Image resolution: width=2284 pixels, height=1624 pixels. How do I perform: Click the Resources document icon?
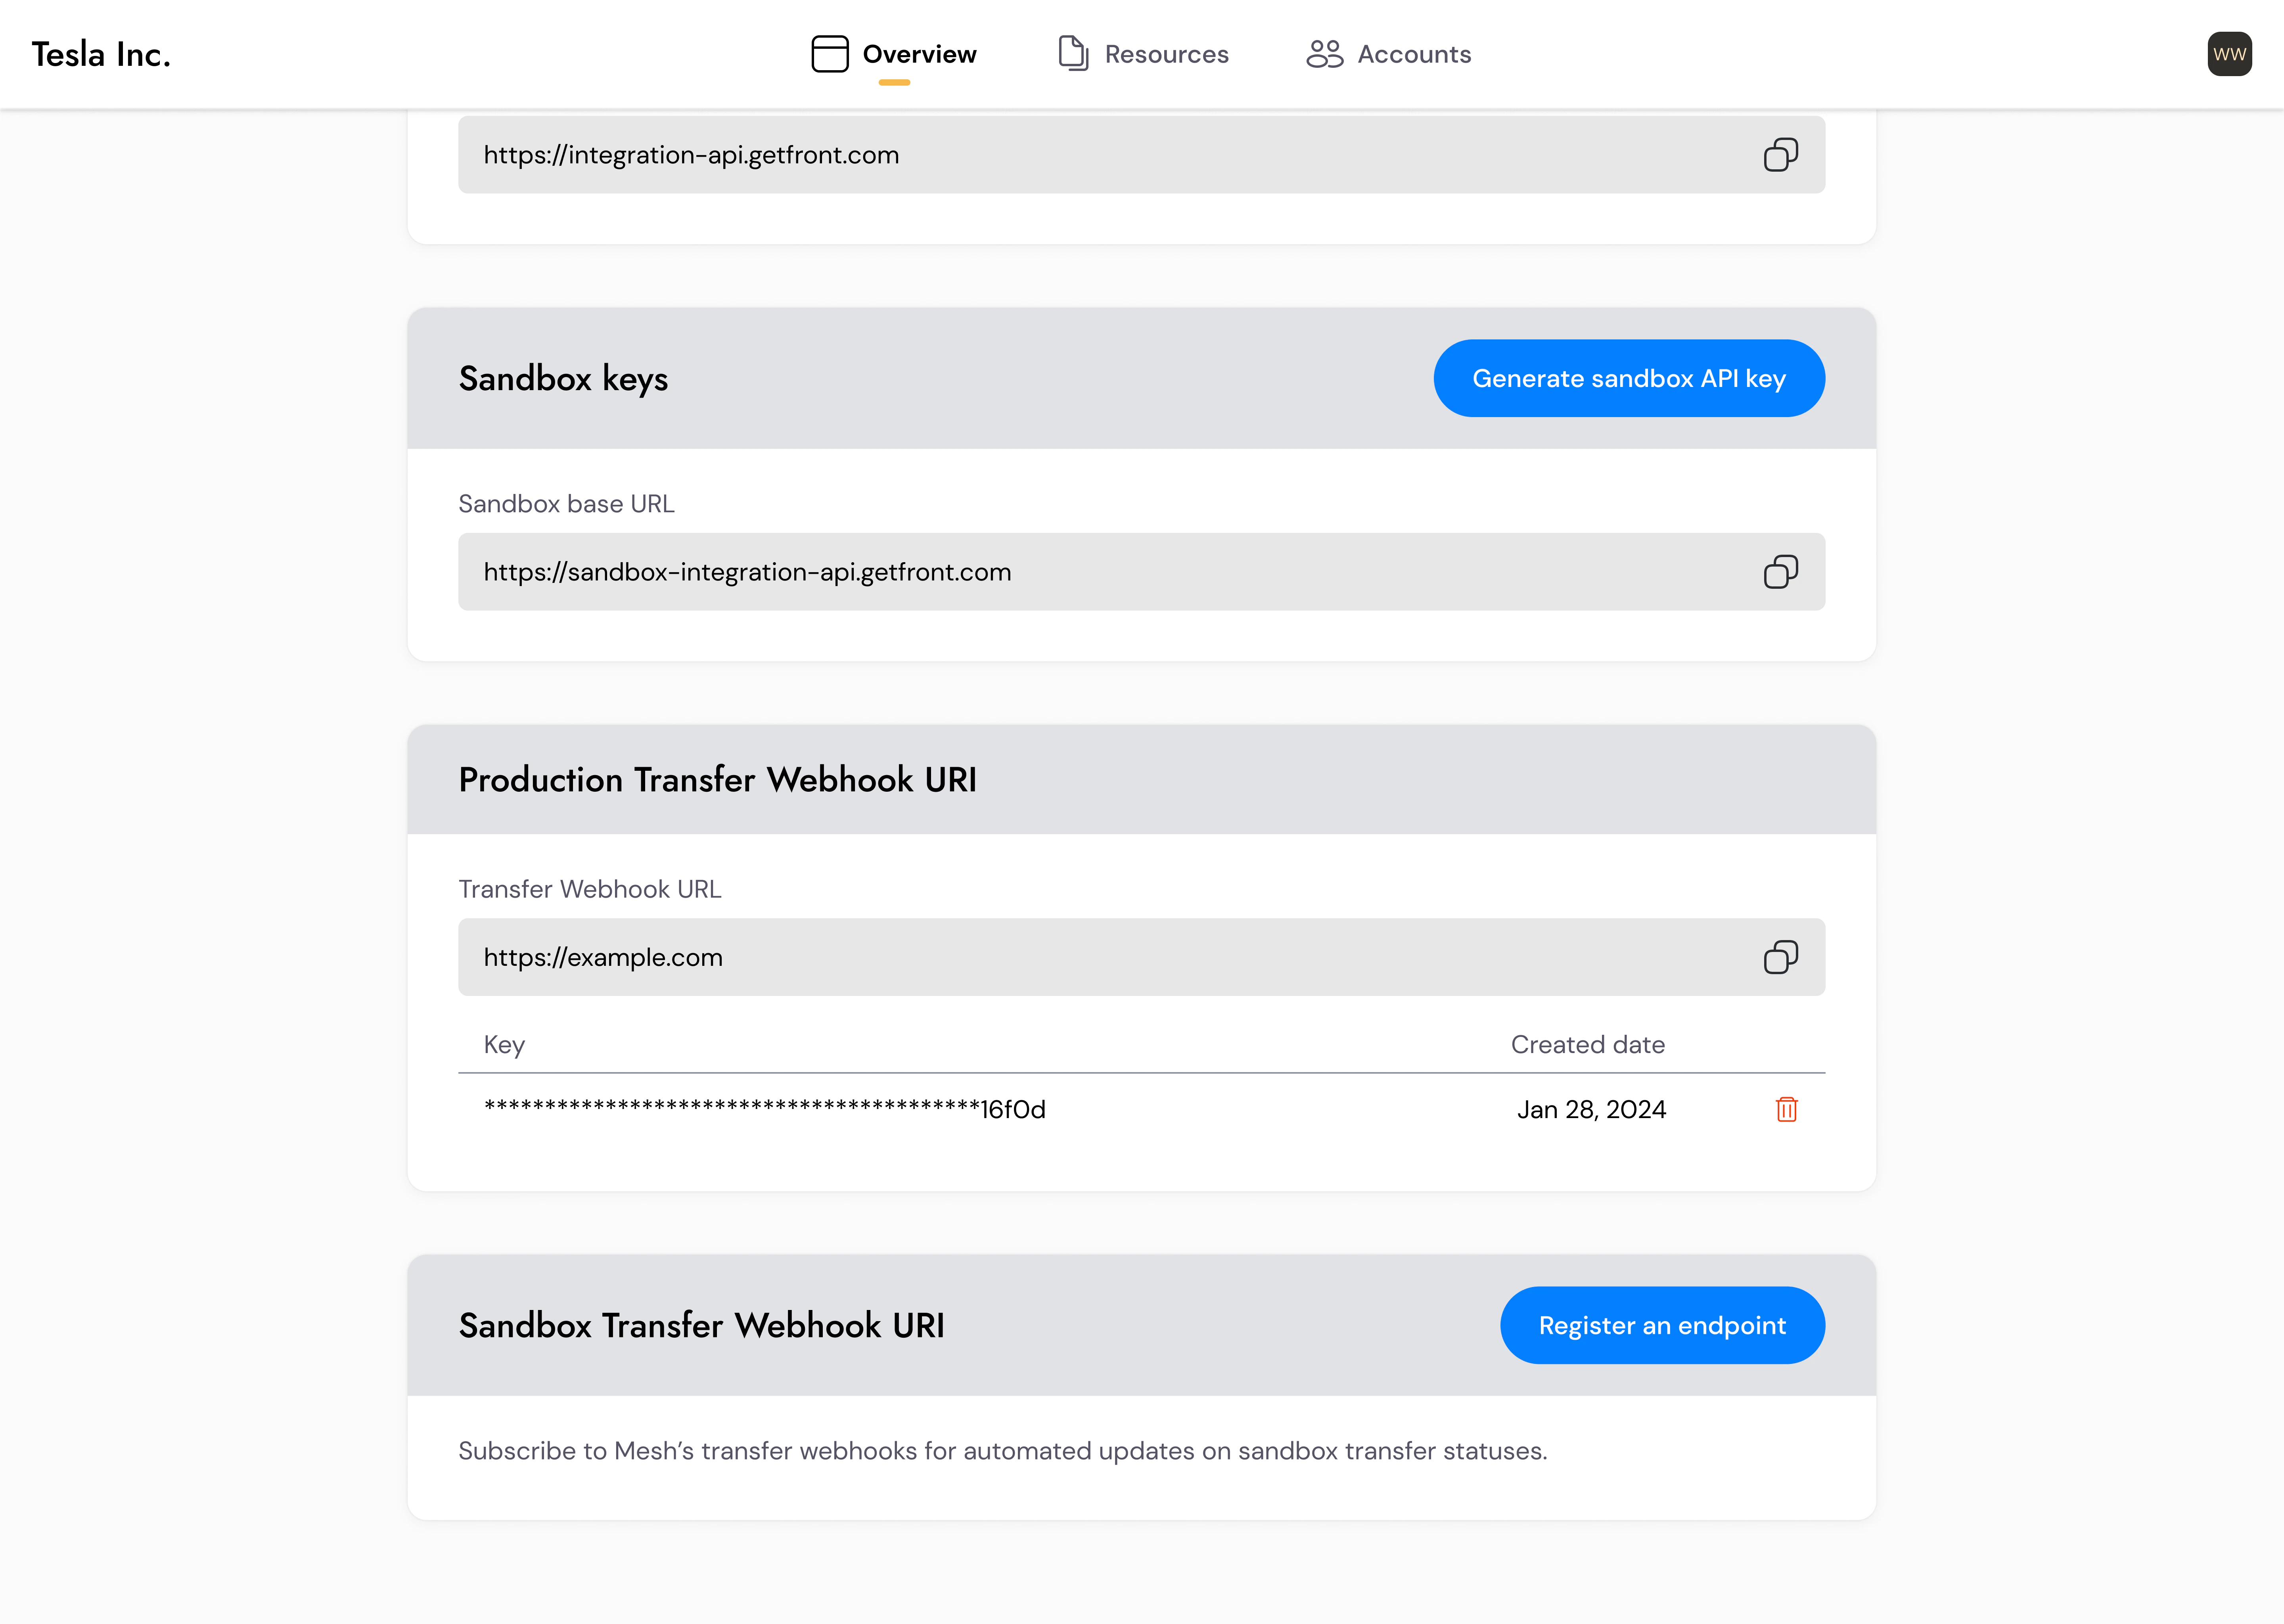(1073, 53)
